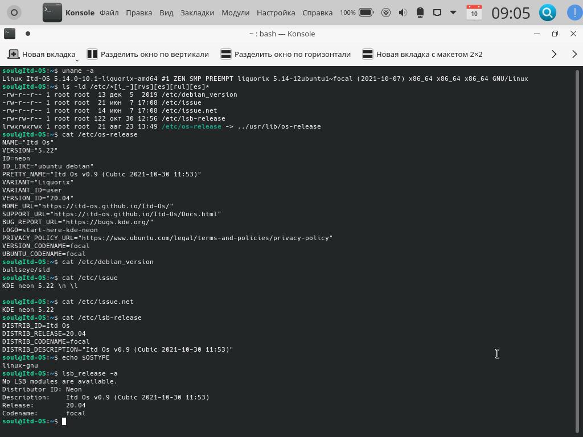Open the Справка menu
Viewport: 583px width, 437px height.
317,13
